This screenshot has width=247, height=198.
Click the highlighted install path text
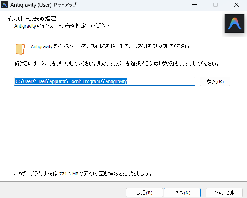click(x=71, y=81)
